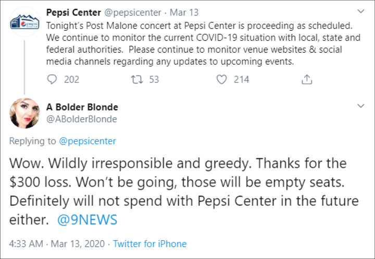The image size is (375, 259).
Task: Open the Pepsi Center display name
Action: (x=73, y=13)
